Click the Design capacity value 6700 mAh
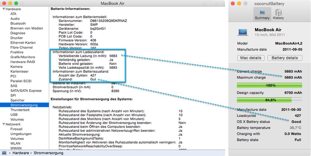Image resolution: width=311 pixels, height=156 pixels. pyautogui.click(x=293, y=93)
